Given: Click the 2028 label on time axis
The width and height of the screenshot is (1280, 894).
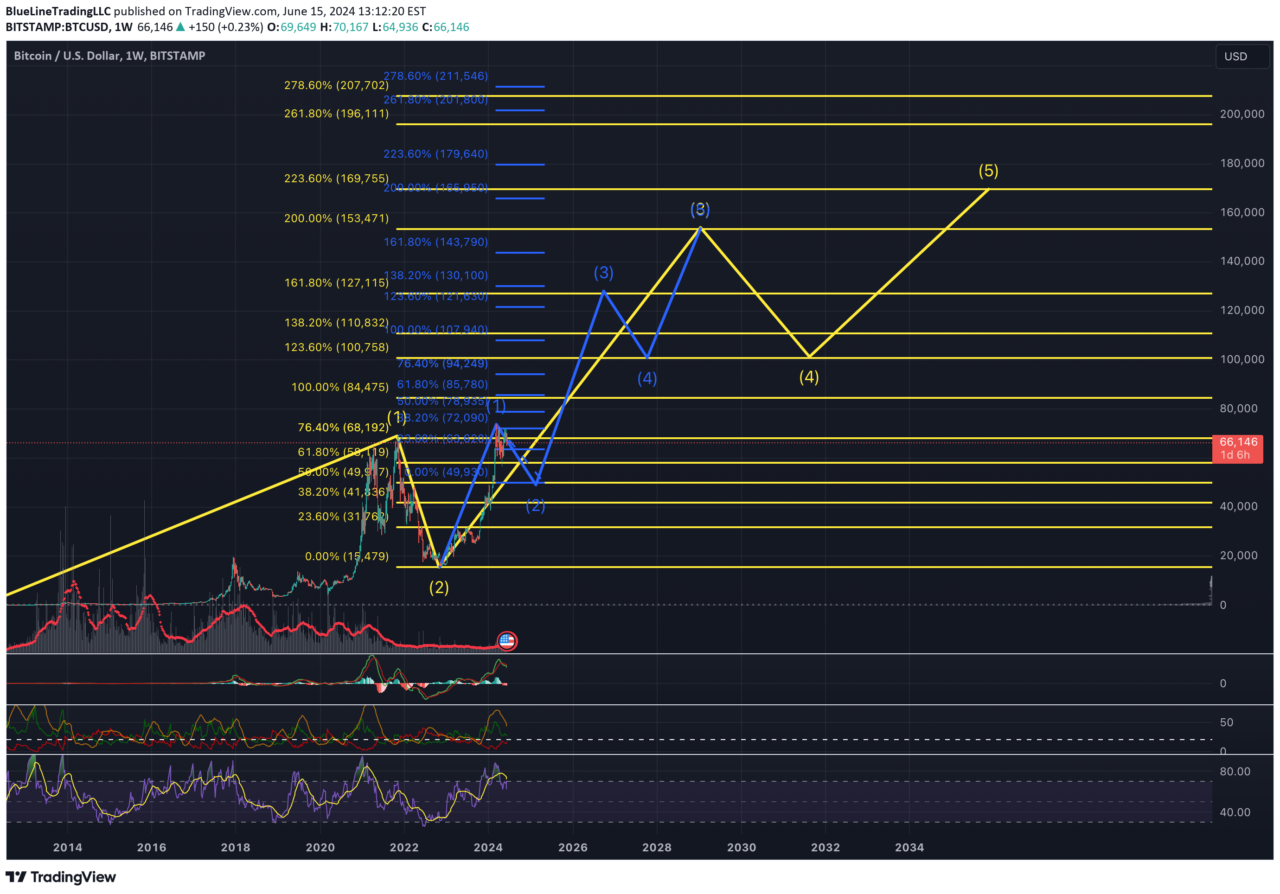Looking at the screenshot, I should pyautogui.click(x=657, y=848).
